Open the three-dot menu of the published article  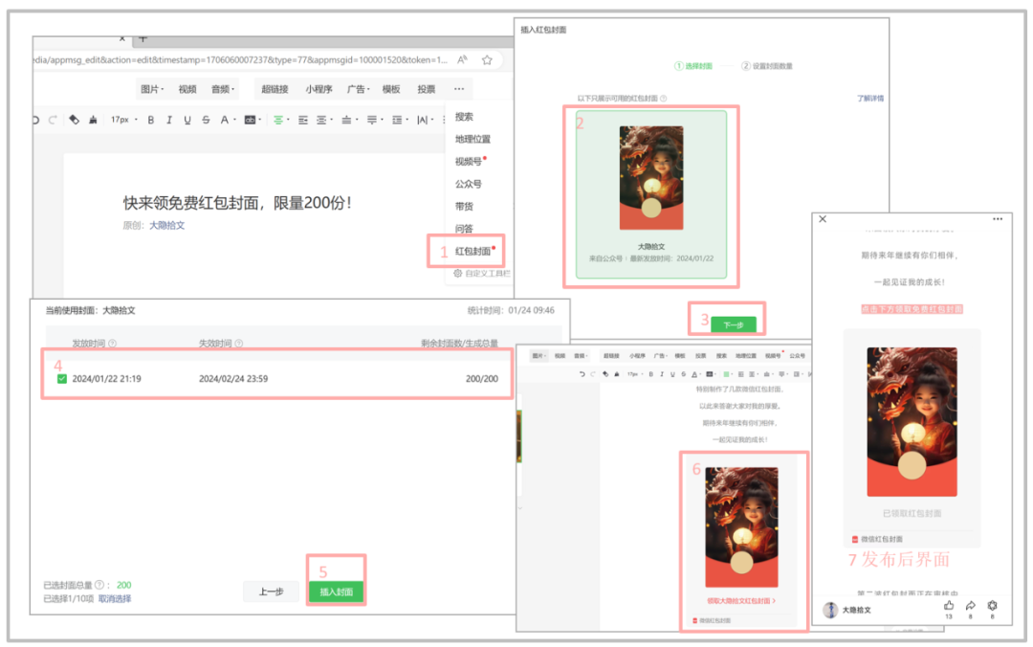(998, 219)
